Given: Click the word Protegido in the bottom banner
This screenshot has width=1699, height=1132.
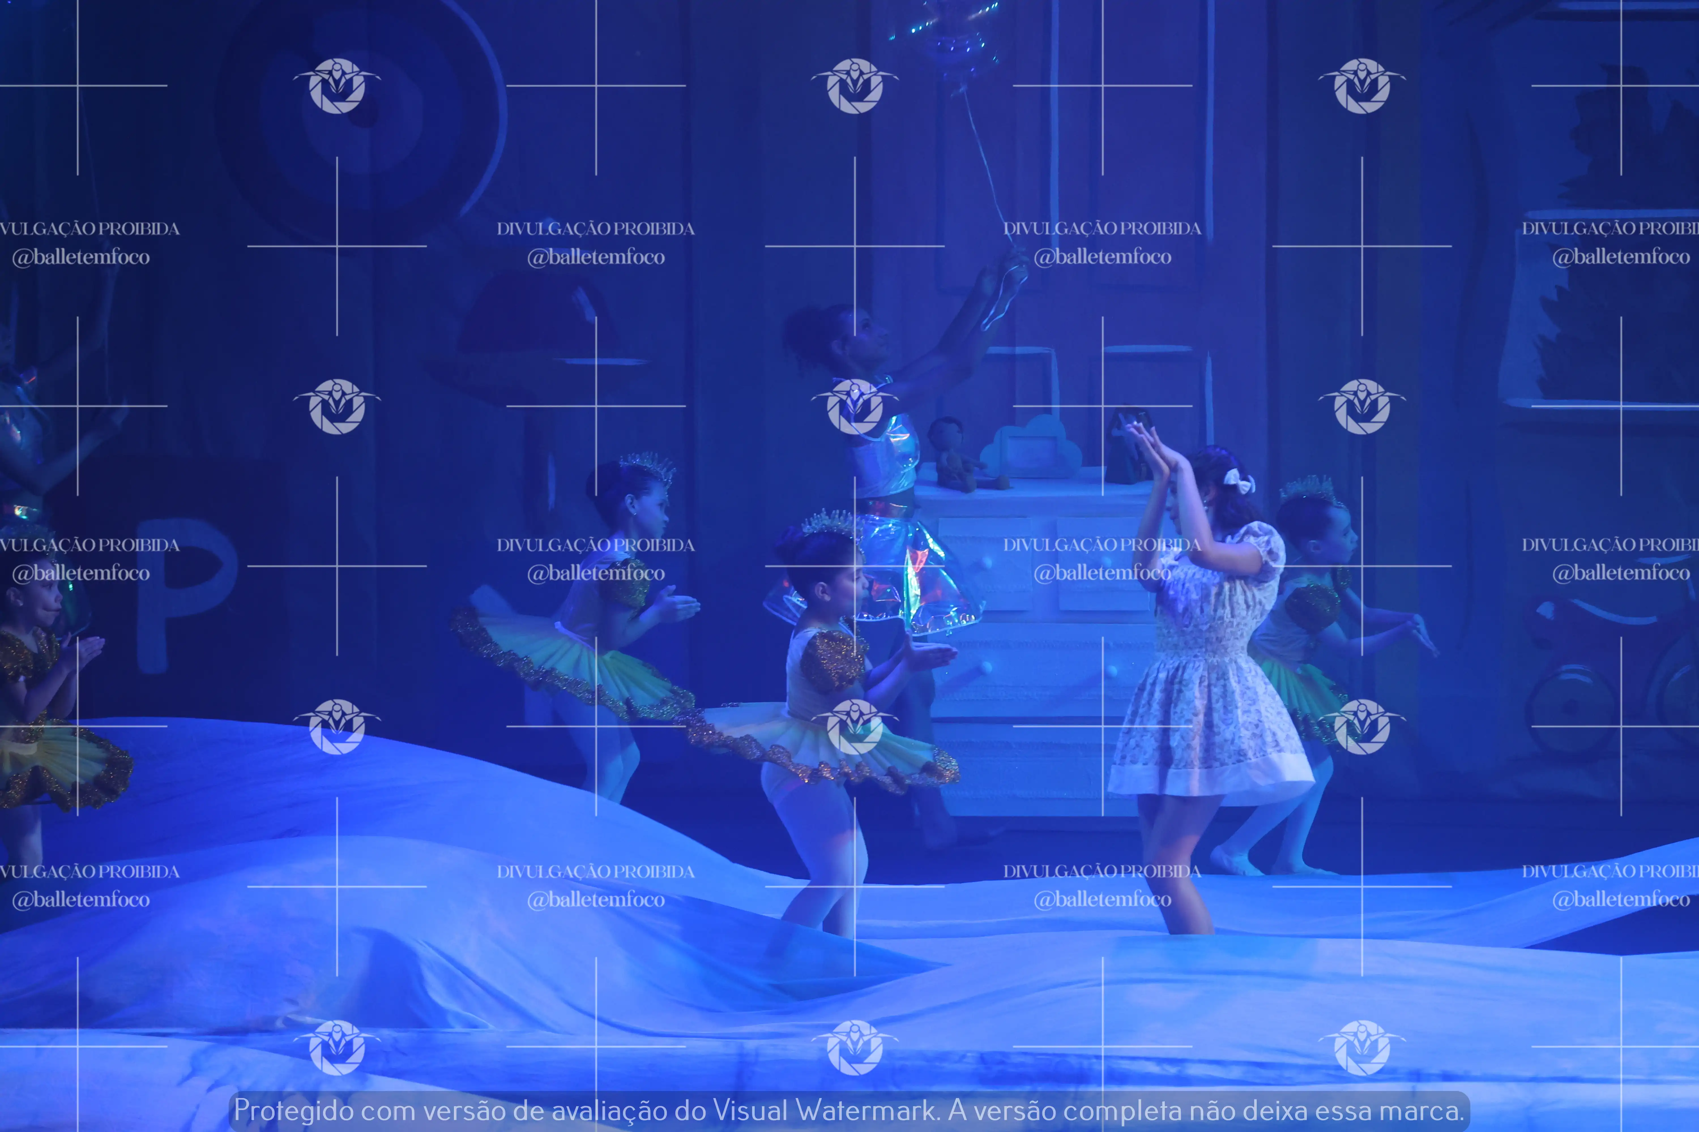Looking at the screenshot, I should coord(293,1110).
